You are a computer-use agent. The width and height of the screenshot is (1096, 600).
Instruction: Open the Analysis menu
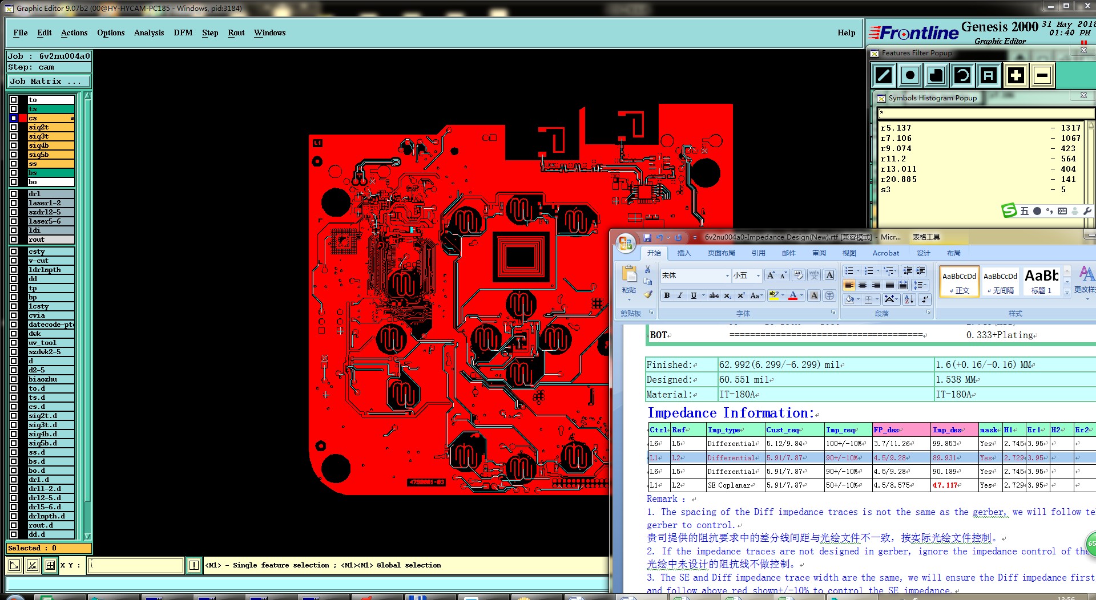point(149,33)
